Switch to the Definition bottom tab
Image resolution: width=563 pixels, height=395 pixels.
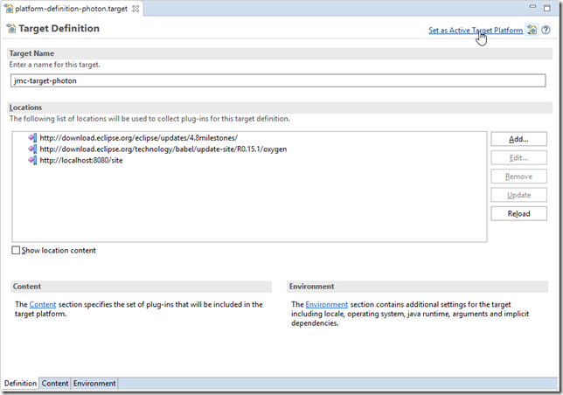(20, 384)
